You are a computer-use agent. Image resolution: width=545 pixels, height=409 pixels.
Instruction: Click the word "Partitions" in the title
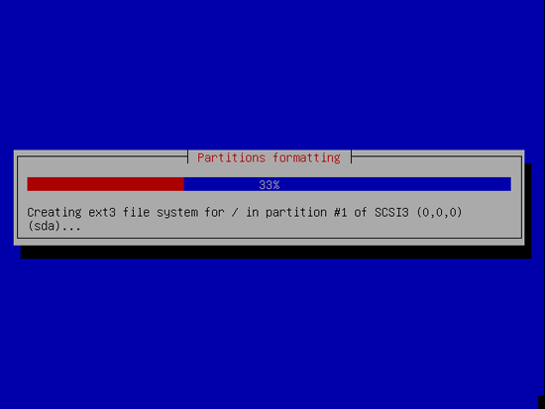click(231, 157)
